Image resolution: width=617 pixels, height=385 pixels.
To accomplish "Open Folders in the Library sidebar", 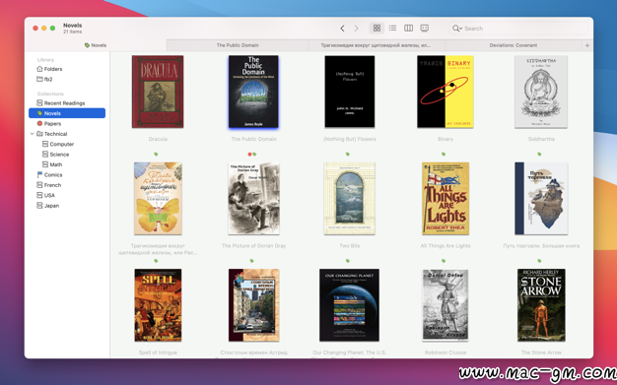I will [49, 69].
